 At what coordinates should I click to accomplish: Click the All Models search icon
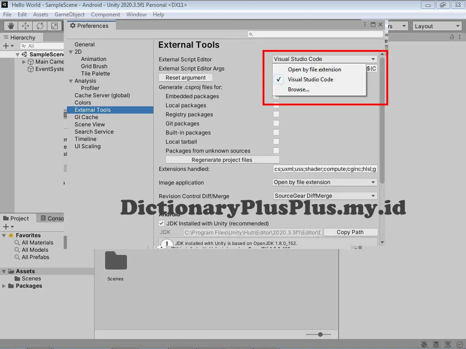pos(17,250)
